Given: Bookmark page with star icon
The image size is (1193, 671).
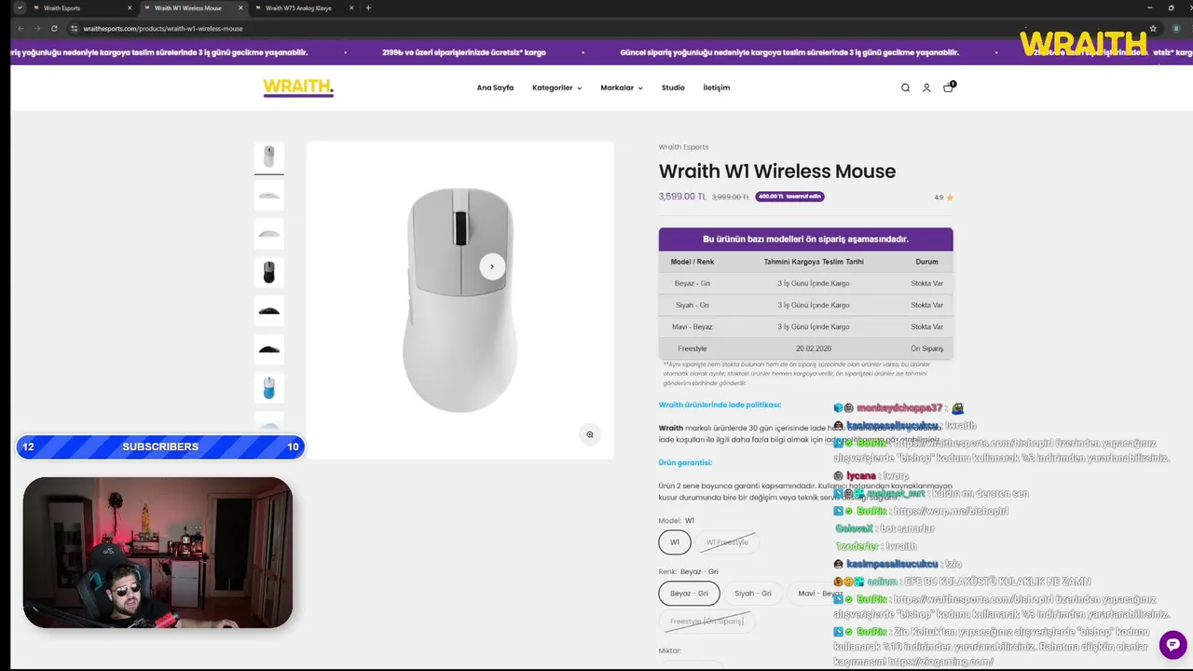Looking at the screenshot, I should coord(1153,28).
